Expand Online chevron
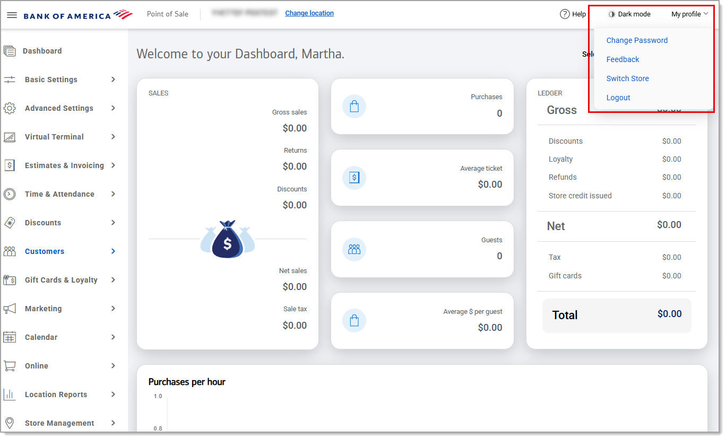This screenshot has height=439, width=726. pos(113,366)
